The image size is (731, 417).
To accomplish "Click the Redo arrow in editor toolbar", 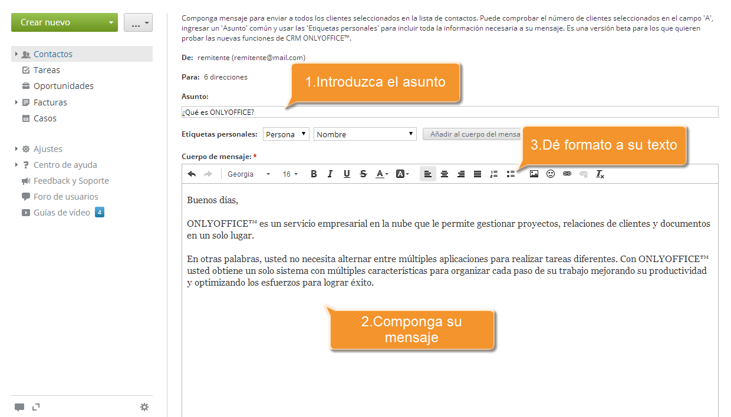I will [208, 174].
